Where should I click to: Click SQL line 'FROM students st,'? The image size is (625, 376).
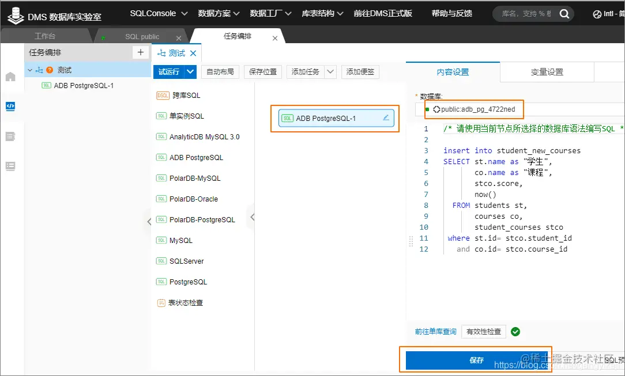coord(489,206)
